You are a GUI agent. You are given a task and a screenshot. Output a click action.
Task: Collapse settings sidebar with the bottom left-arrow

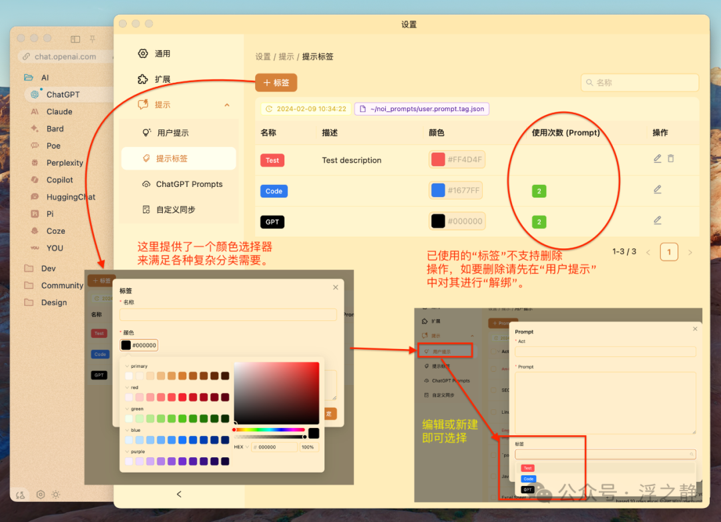pyautogui.click(x=179, y=495)
